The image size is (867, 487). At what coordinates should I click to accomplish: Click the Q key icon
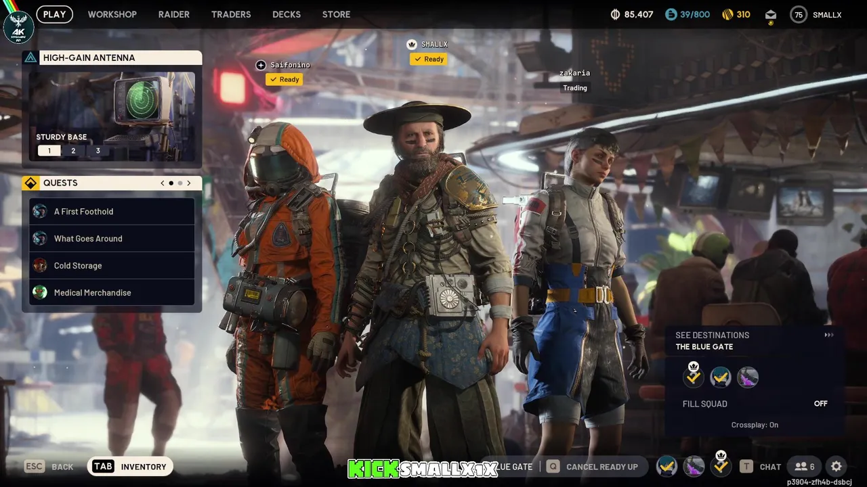[553, 466]
